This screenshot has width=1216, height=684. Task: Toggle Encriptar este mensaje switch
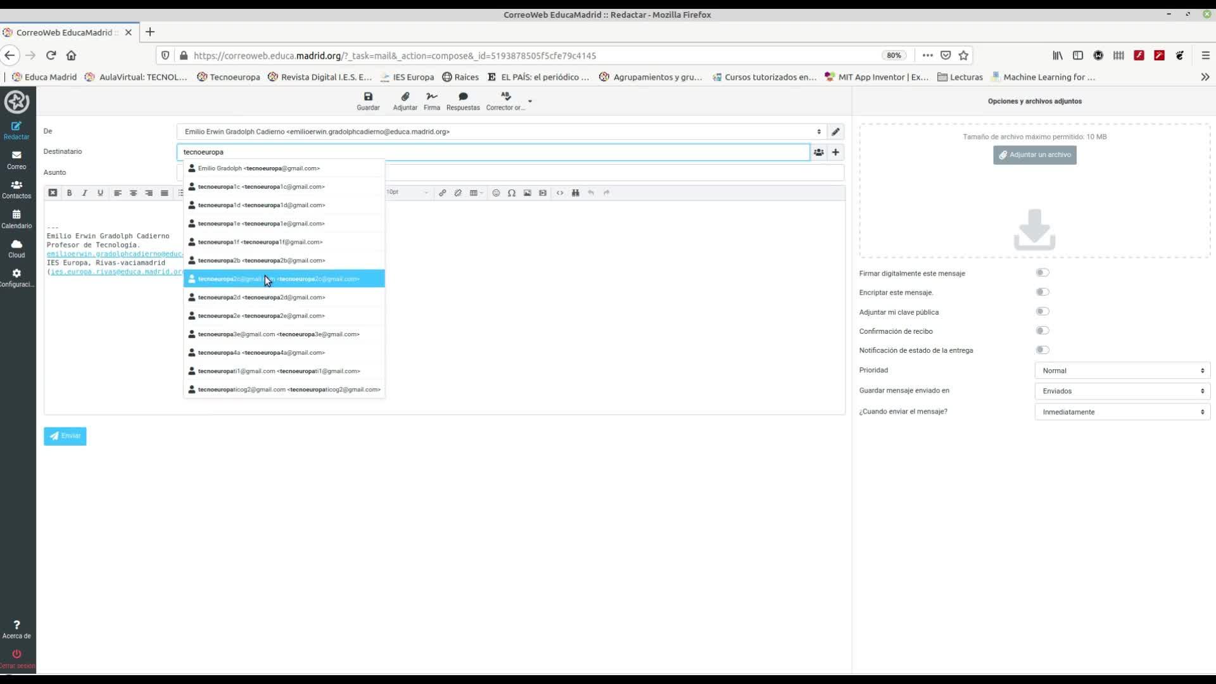point(1042,292)
